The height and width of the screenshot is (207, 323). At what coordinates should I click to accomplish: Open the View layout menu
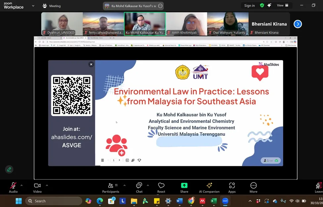[x=282, y=5]
